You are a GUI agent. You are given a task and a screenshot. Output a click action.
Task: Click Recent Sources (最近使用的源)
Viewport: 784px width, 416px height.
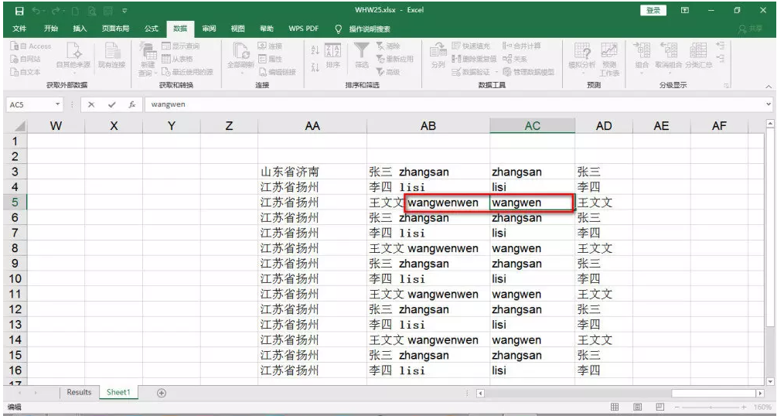(x=188, y=72)
